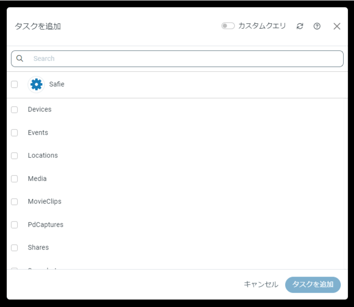Open help via the question mark icon
Viewport: 354px width, 307px height.
tap(317, 26)
